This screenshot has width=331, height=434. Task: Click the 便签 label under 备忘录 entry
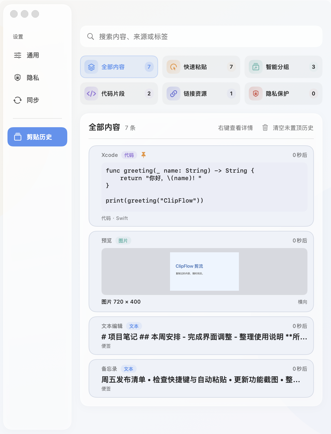(106, 389)
